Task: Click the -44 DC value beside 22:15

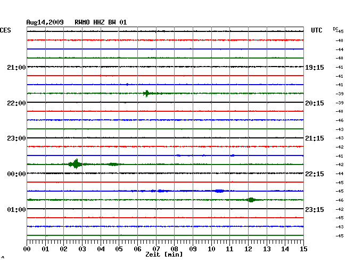Action: (x=340, y=174)
